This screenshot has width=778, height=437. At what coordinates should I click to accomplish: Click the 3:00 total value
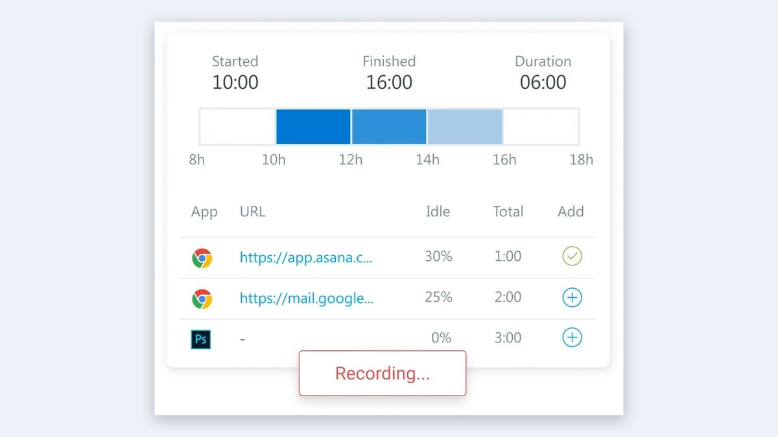(508, 338)
